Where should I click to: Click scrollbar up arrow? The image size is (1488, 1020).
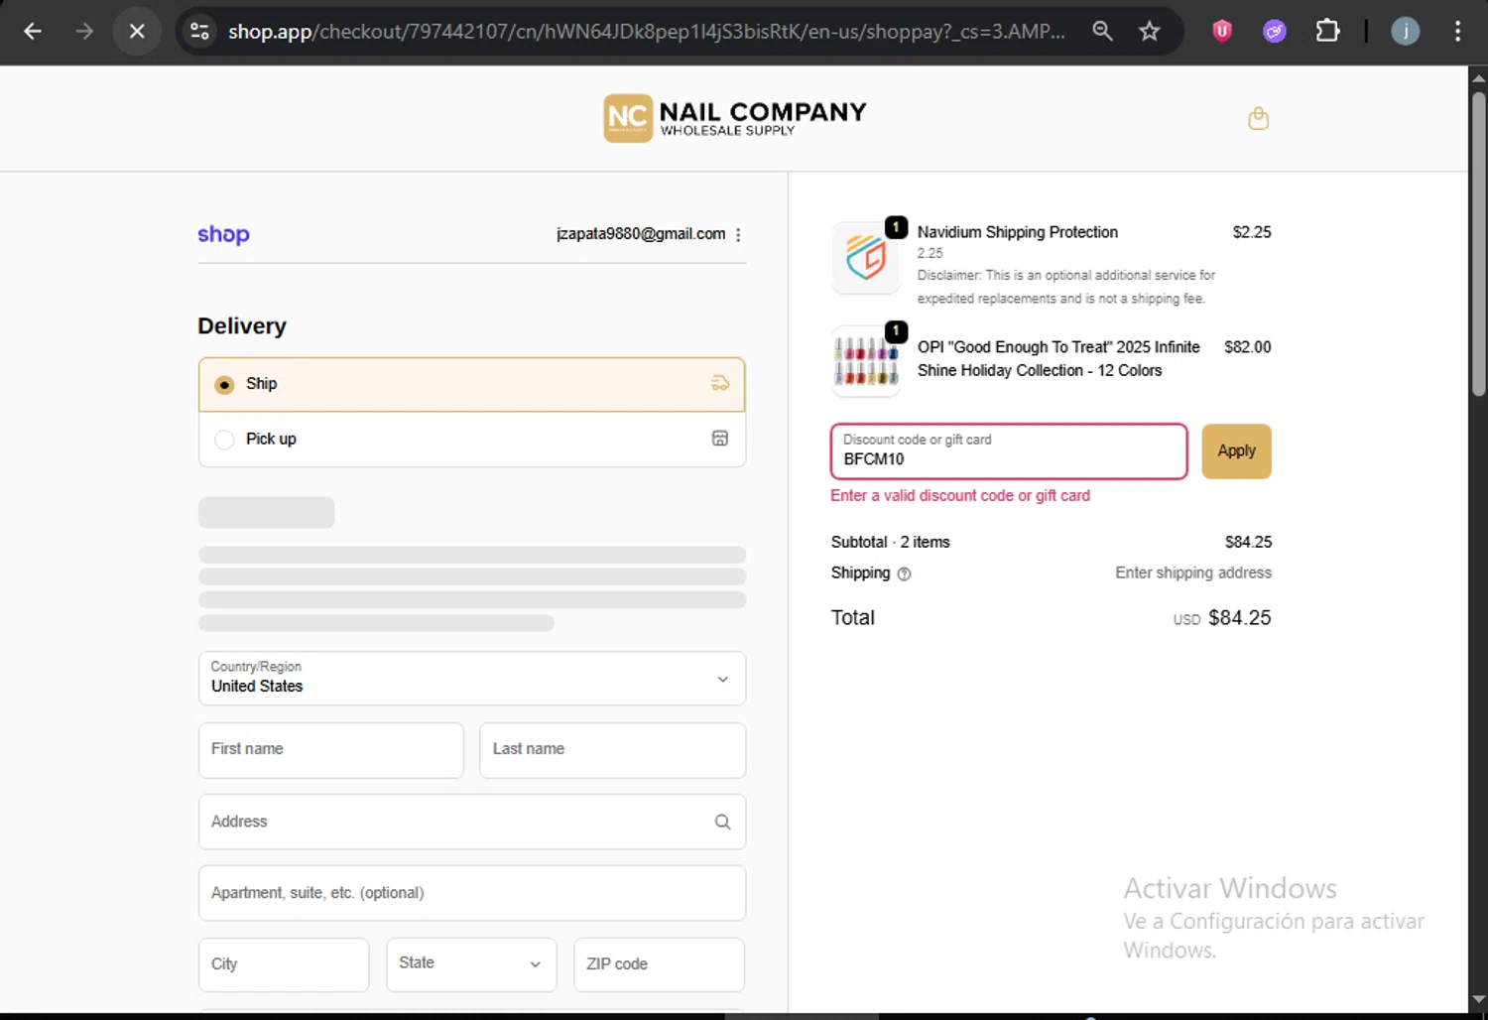tap(1478, 77)
